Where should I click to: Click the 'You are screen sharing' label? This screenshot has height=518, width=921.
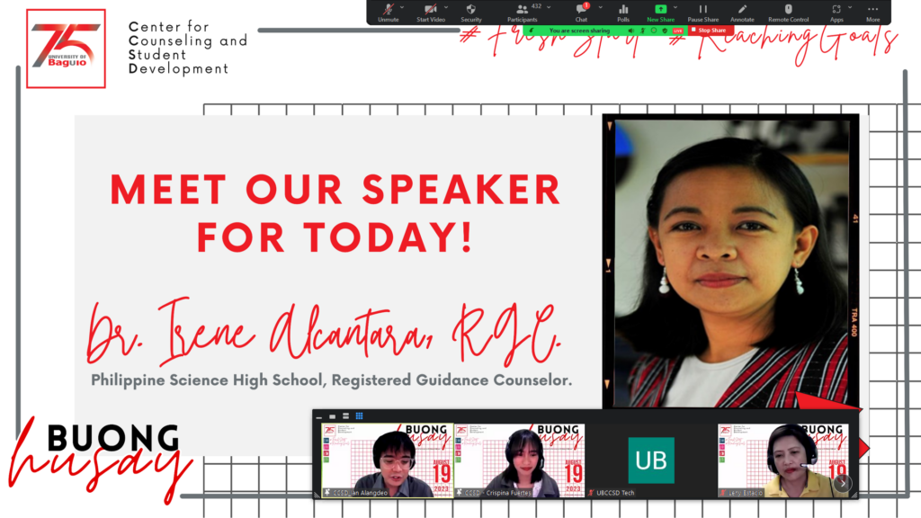579,31
